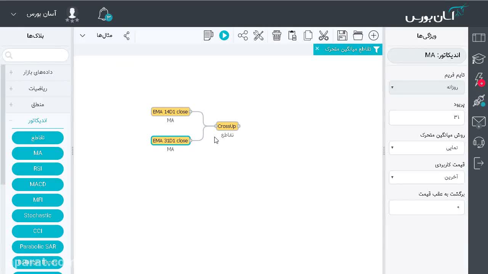This screenshot has width=488, height=274.
Task: Open the wrench and screwdriver tools icon
Action: tap(258, 35)
